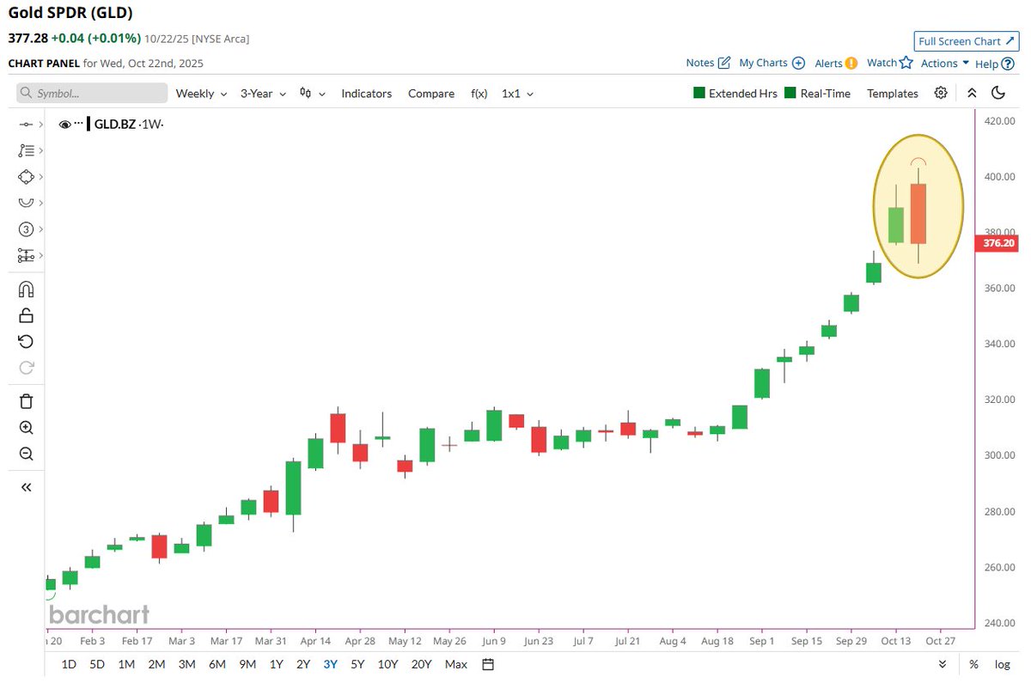Open the Notes link

(x=708, y=63)
